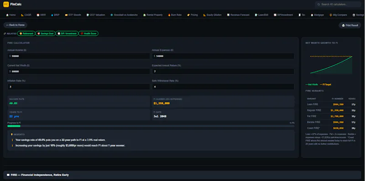Select the Lean FIRE row
The height and width of the screenshot is (181, 365).
click(331, 104)
